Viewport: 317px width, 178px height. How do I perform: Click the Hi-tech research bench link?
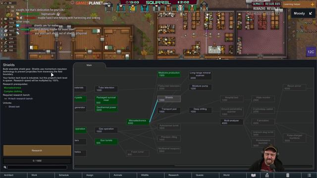pos(20,98)
